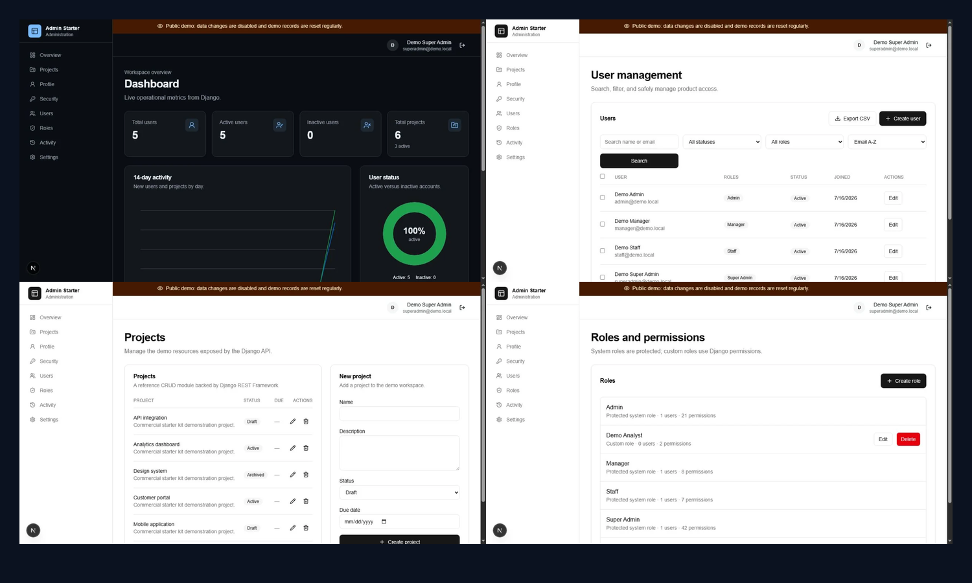This screenshot has width=972, height=583.
Task: Click the Inactive users card icon
Action: (367, 125)
